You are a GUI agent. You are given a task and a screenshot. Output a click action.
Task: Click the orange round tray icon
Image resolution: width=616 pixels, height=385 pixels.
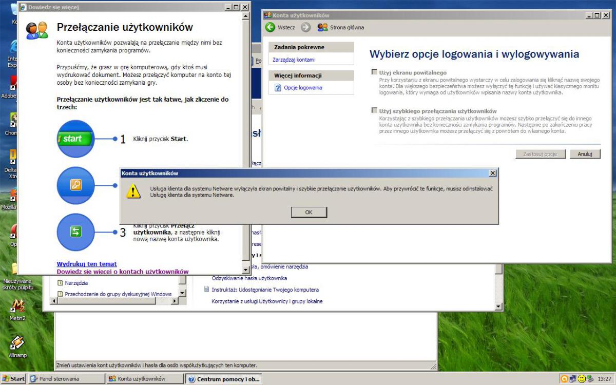click(x=564, y=379)
